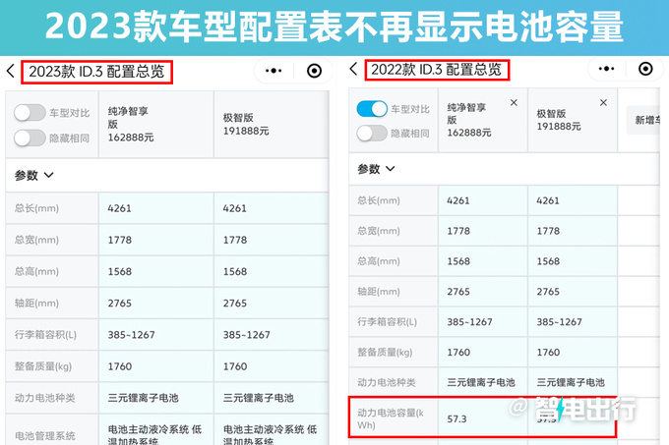Tap the target close icon in 2023款 panel
This screenshot has height=445, width=669.
(x=315, y=71)
